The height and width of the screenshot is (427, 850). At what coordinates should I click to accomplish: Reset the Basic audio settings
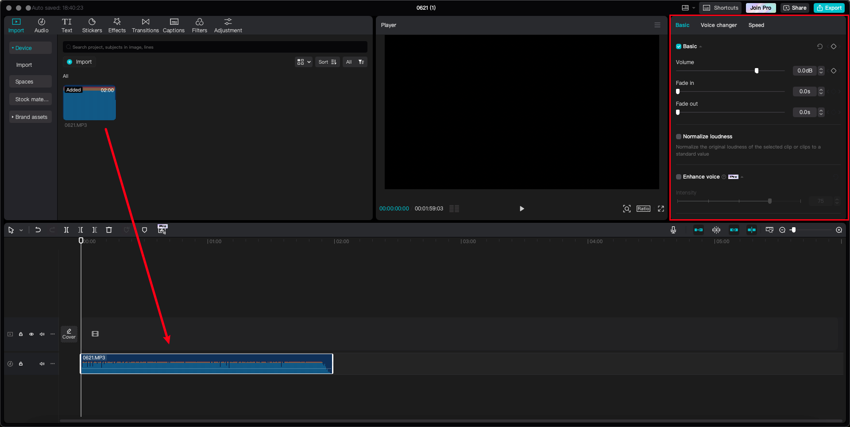[820, 46]
